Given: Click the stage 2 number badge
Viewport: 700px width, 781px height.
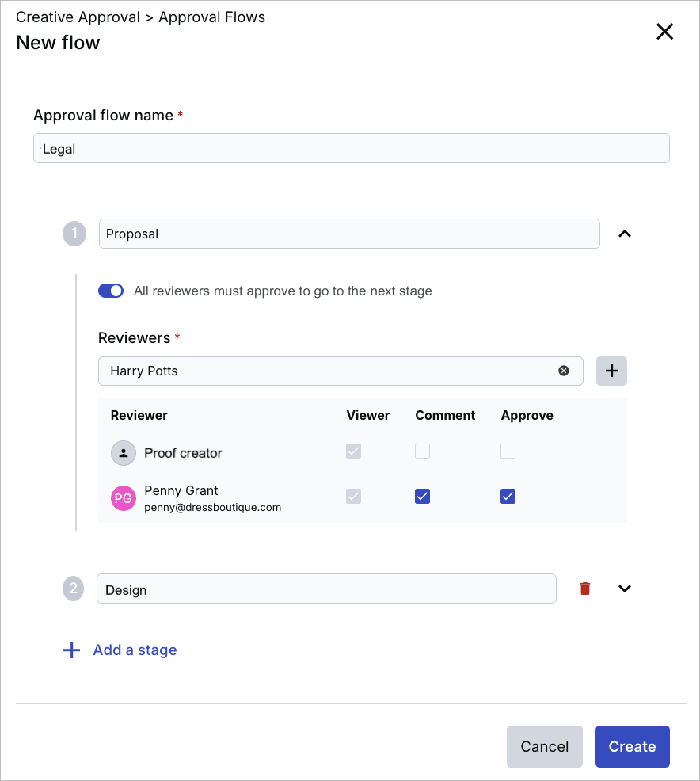Looking at the screenshot, I should (74, 589).
